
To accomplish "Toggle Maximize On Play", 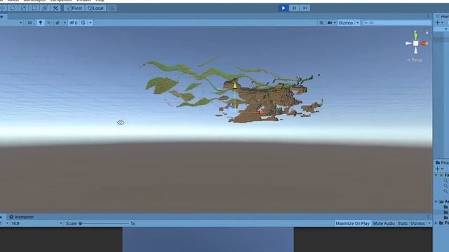I will [352, 223].
